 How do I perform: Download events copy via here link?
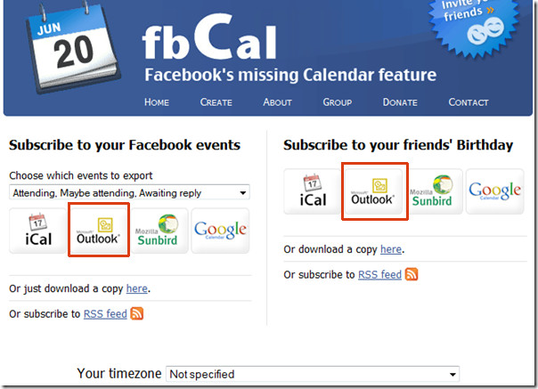tap(137, 288)
